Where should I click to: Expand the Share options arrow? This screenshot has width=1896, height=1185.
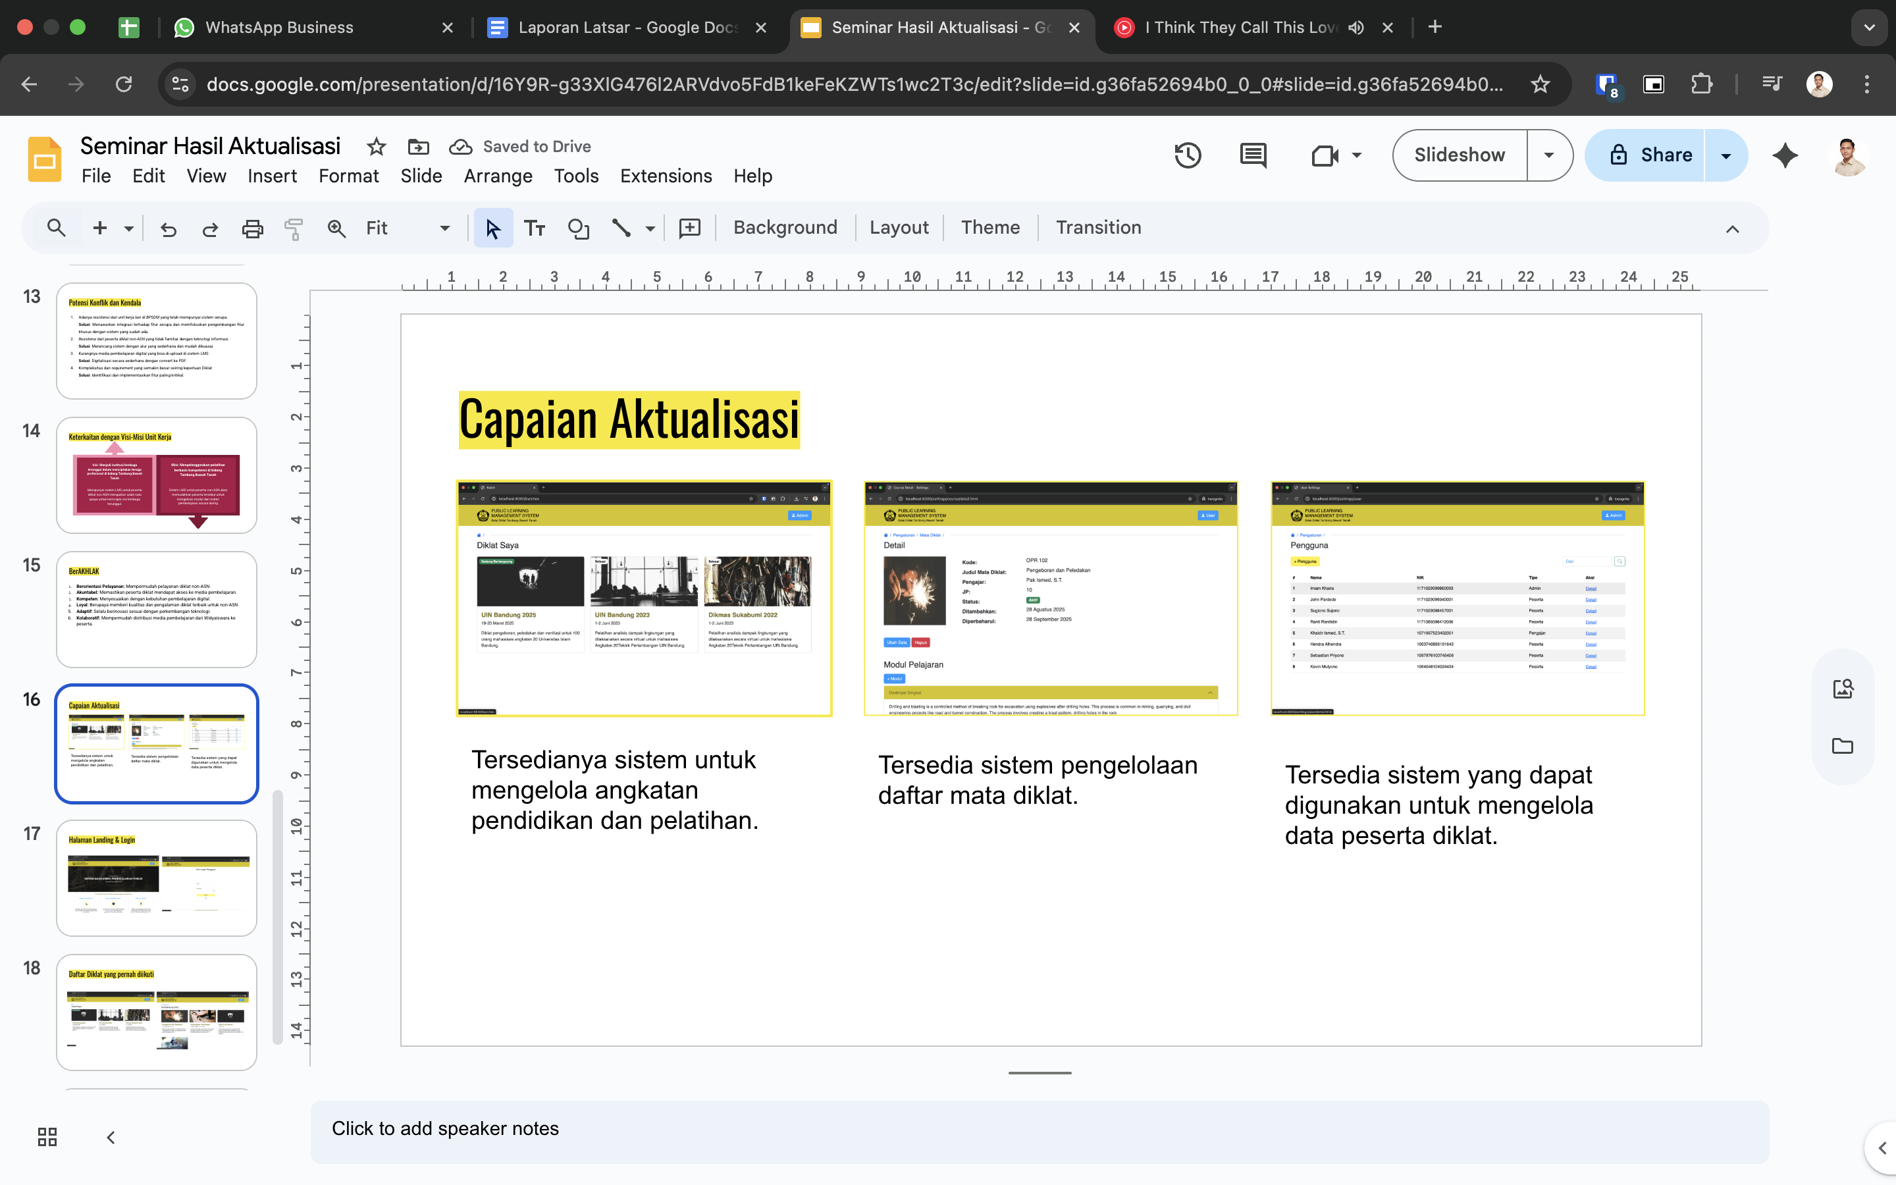click(x=1725, y=155)
